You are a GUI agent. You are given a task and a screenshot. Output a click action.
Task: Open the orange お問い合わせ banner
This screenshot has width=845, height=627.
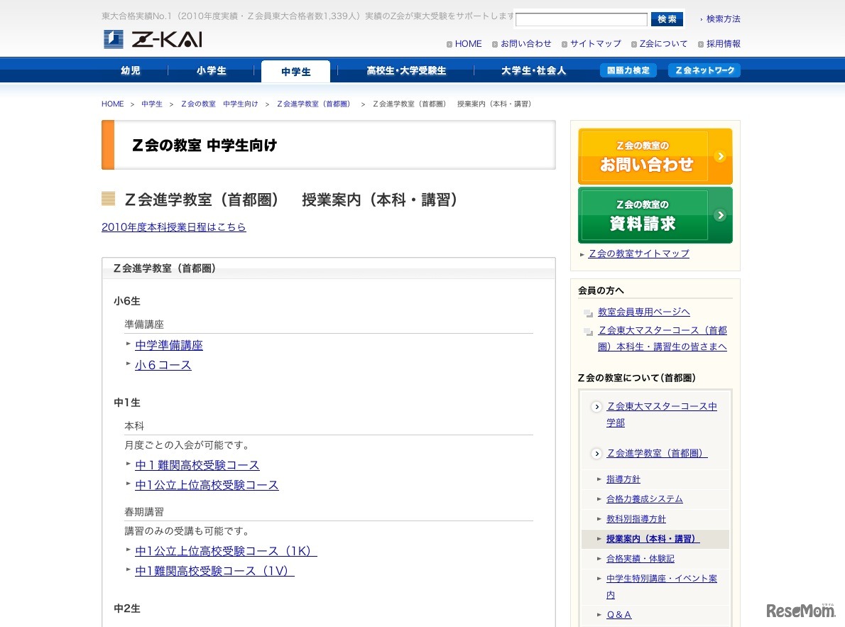pos(654,156)
